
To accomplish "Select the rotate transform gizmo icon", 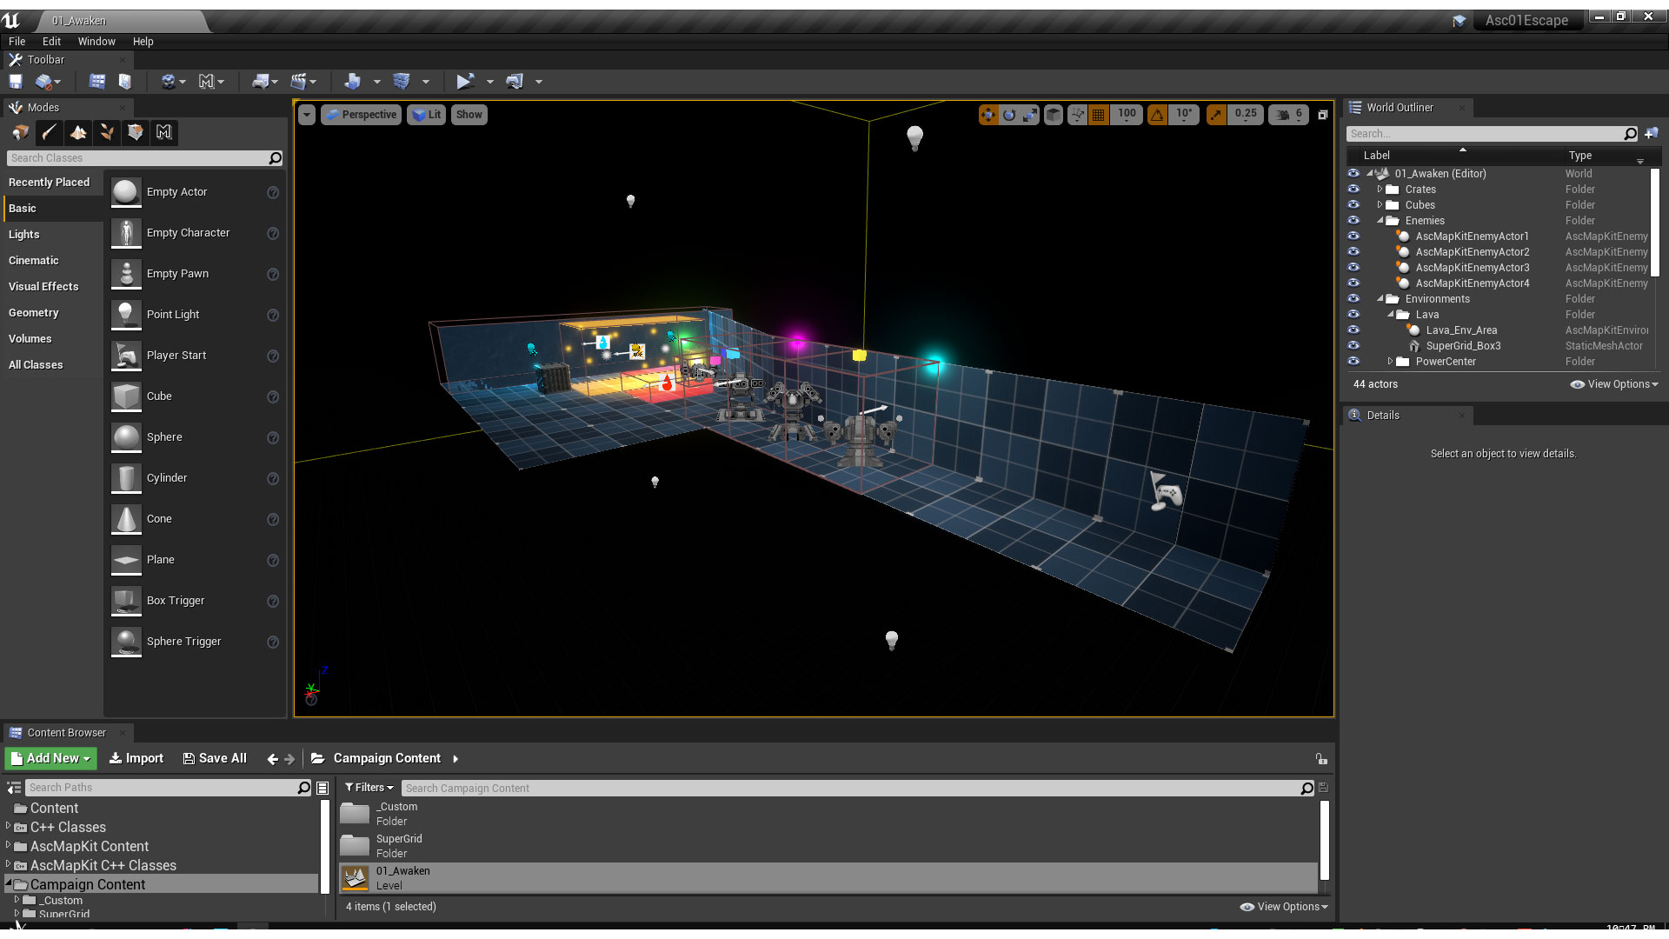I will point(1009,115).
